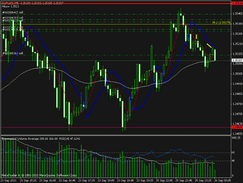Click the HiLo= 1.3521 indicator label
The height and width of the screenshot is (183, 243).
coord(10,6)
